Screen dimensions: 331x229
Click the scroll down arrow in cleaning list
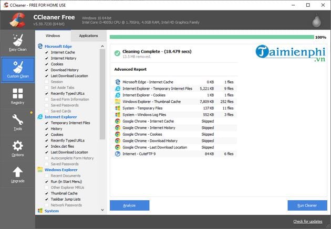point(102,210)
